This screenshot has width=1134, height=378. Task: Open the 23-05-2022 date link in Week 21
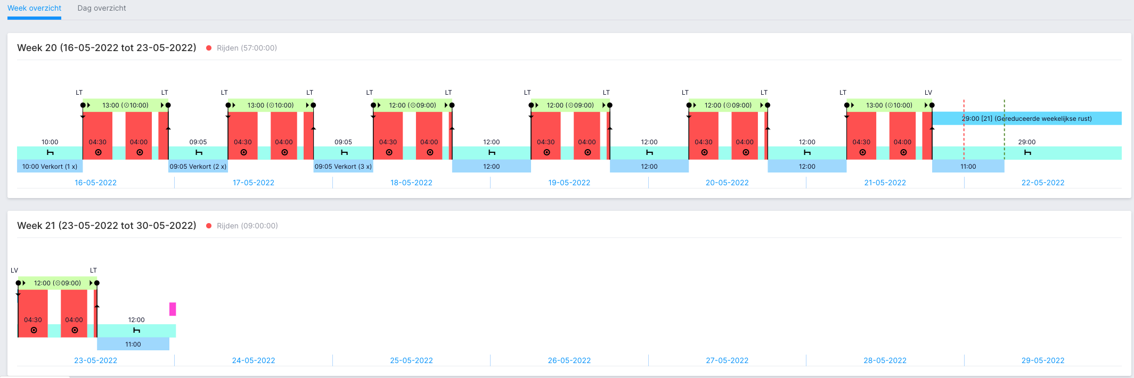[95, 360]
